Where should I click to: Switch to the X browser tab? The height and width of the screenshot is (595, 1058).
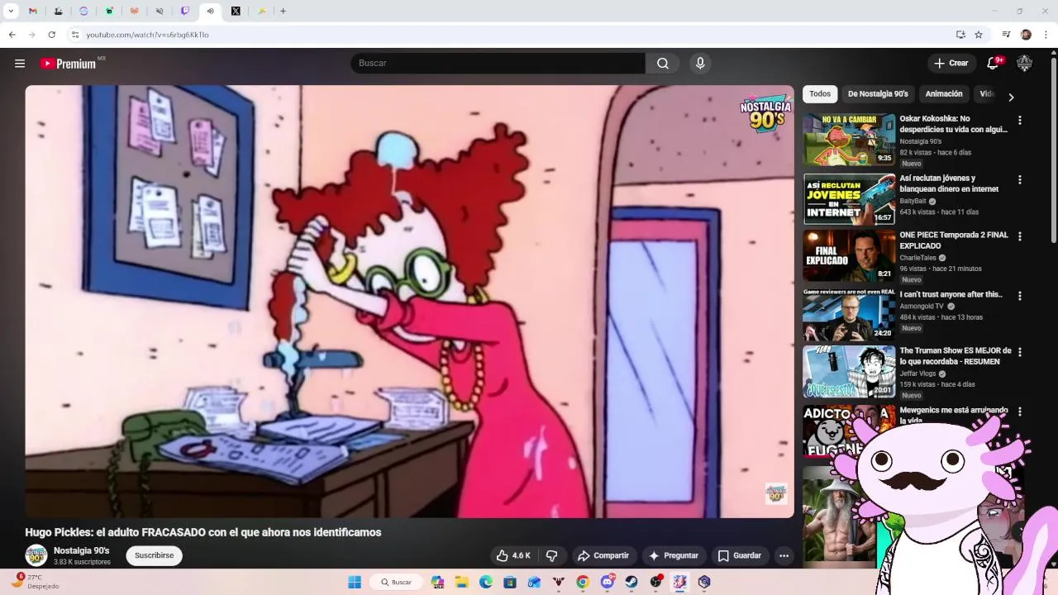pyautogui.click(x=236, y=12)
